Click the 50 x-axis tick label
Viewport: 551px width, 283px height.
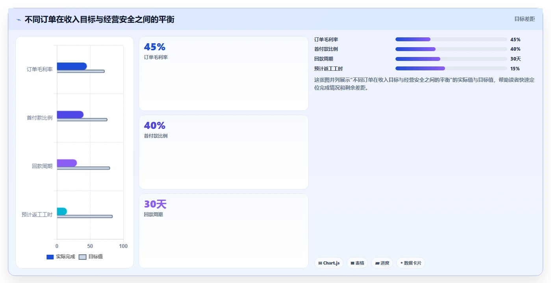tap(90, 246)
